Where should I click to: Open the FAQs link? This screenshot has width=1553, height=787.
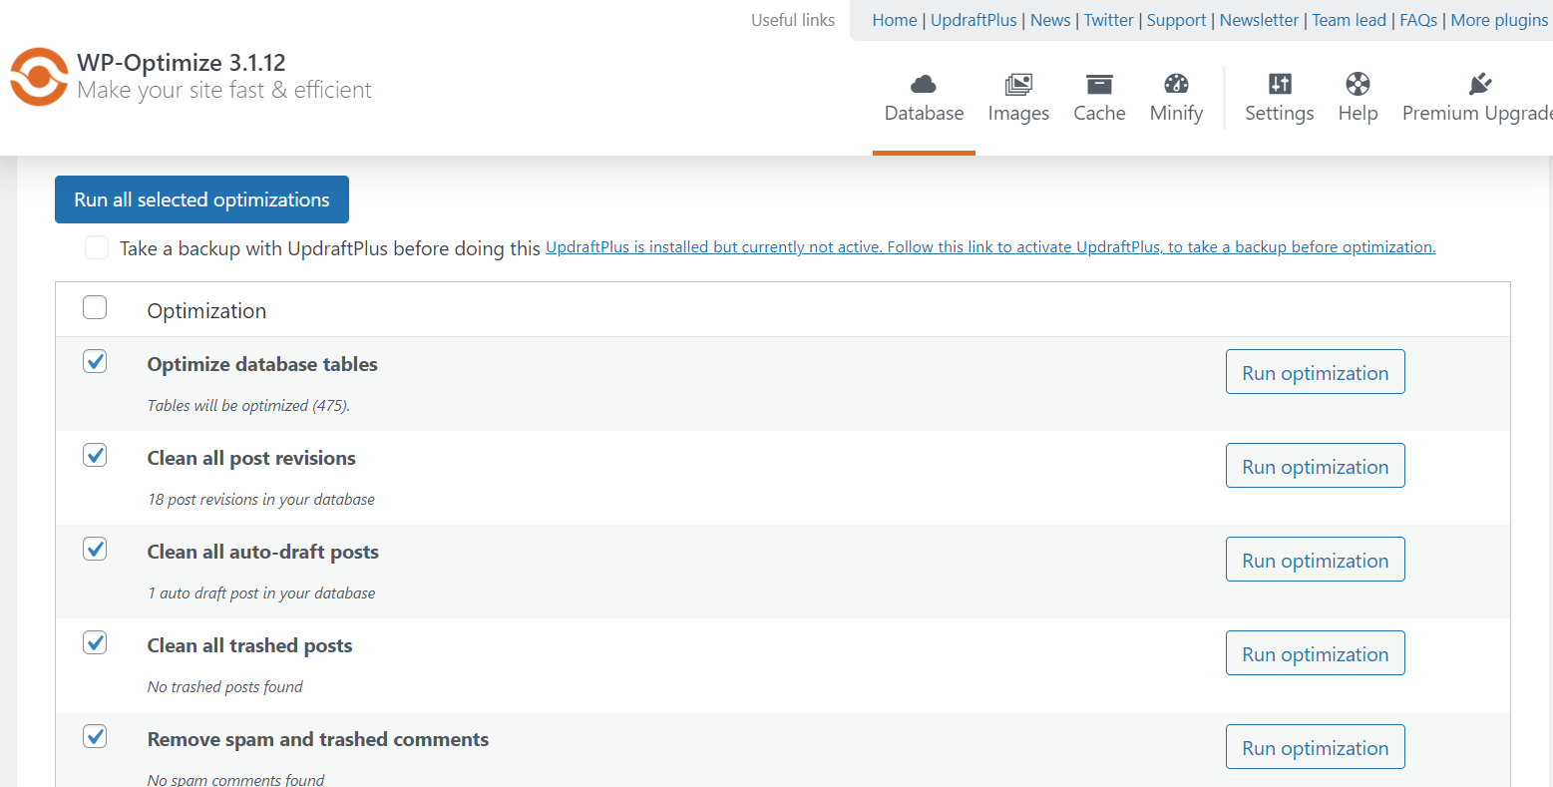click(1418, 20)
